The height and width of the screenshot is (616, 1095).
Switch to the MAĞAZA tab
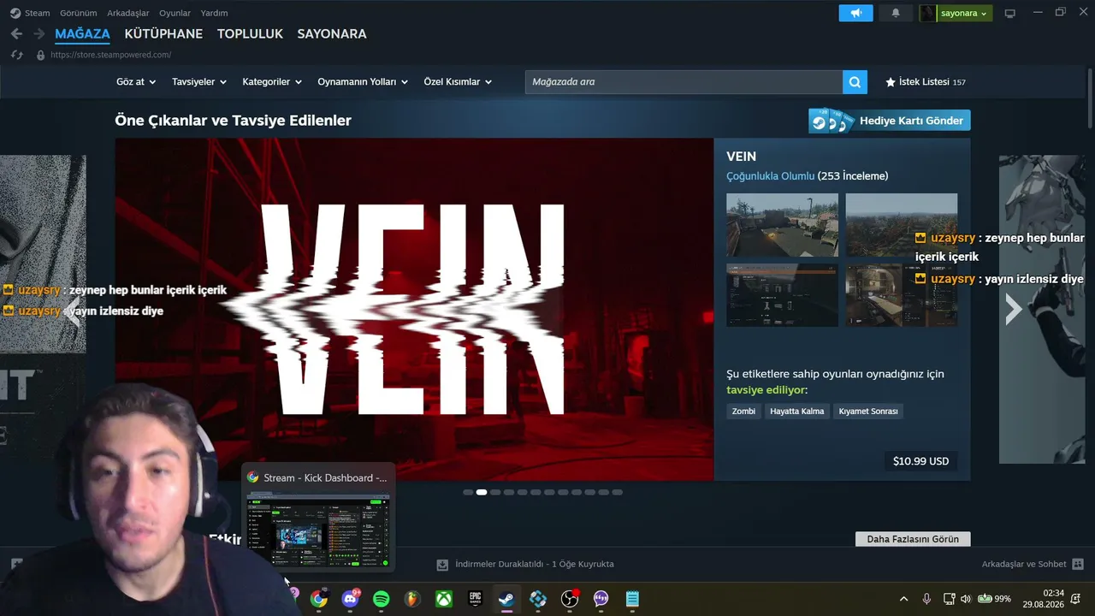[82, 34]
